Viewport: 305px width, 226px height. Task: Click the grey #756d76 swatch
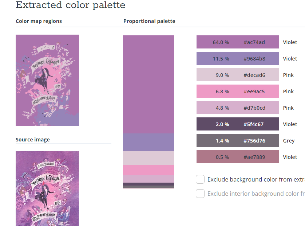coord(238,140)
